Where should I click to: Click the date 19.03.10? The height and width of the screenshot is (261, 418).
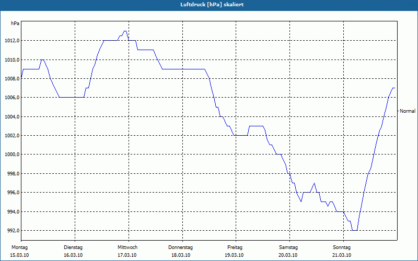(x=234, y=255)
